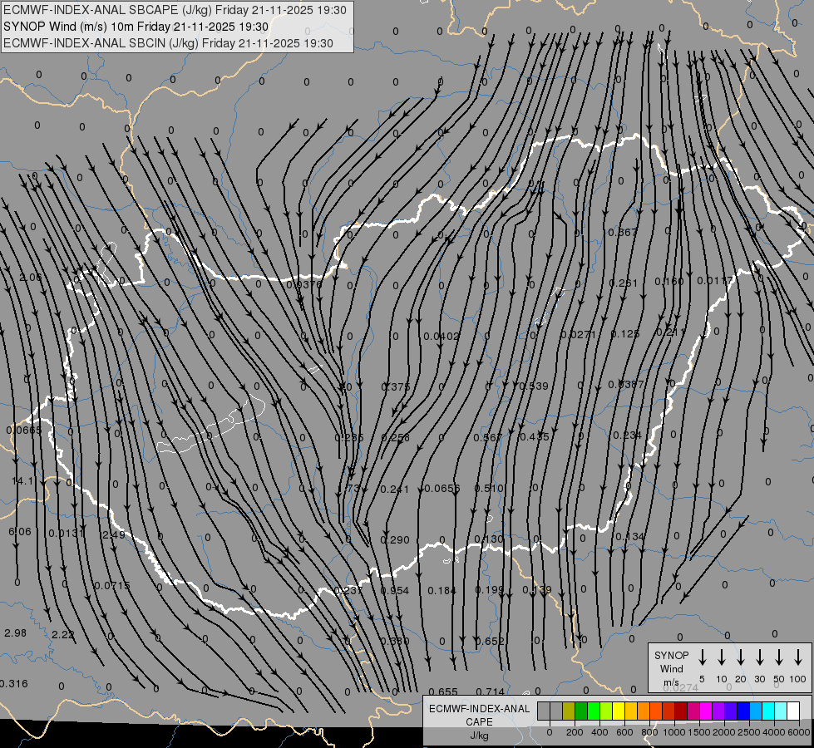Click the map value 0.510

(x=489, y=489)
